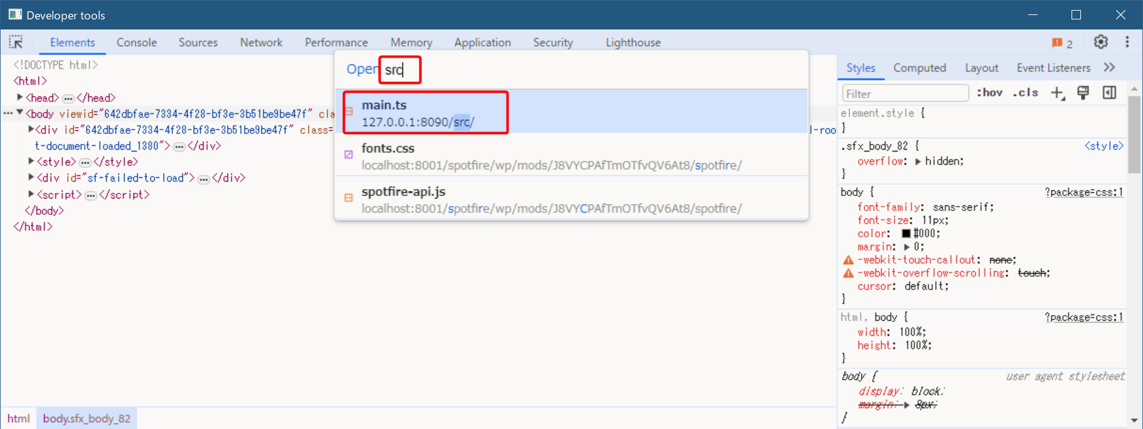Expand margin 0 shorthand triangle
The height and width of the screenshot is (429, 1143).
907,247
